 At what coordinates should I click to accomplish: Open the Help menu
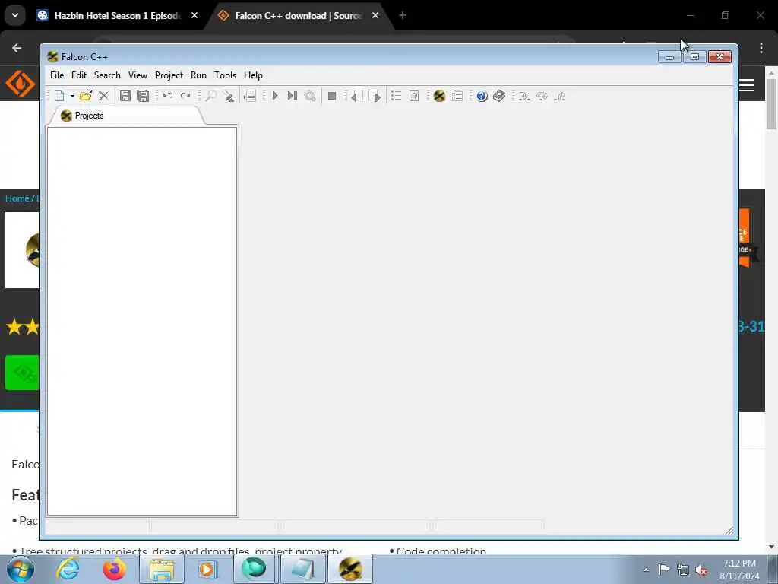click(x=253, y=75)
